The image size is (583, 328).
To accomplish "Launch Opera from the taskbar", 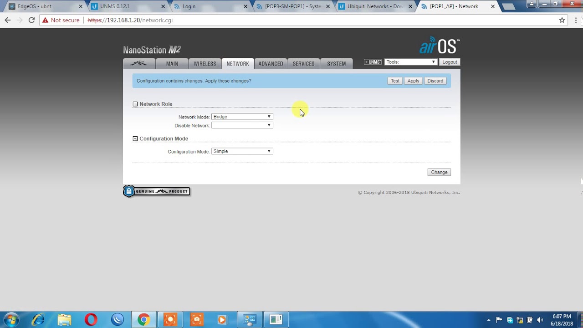I will click(91, 319).
